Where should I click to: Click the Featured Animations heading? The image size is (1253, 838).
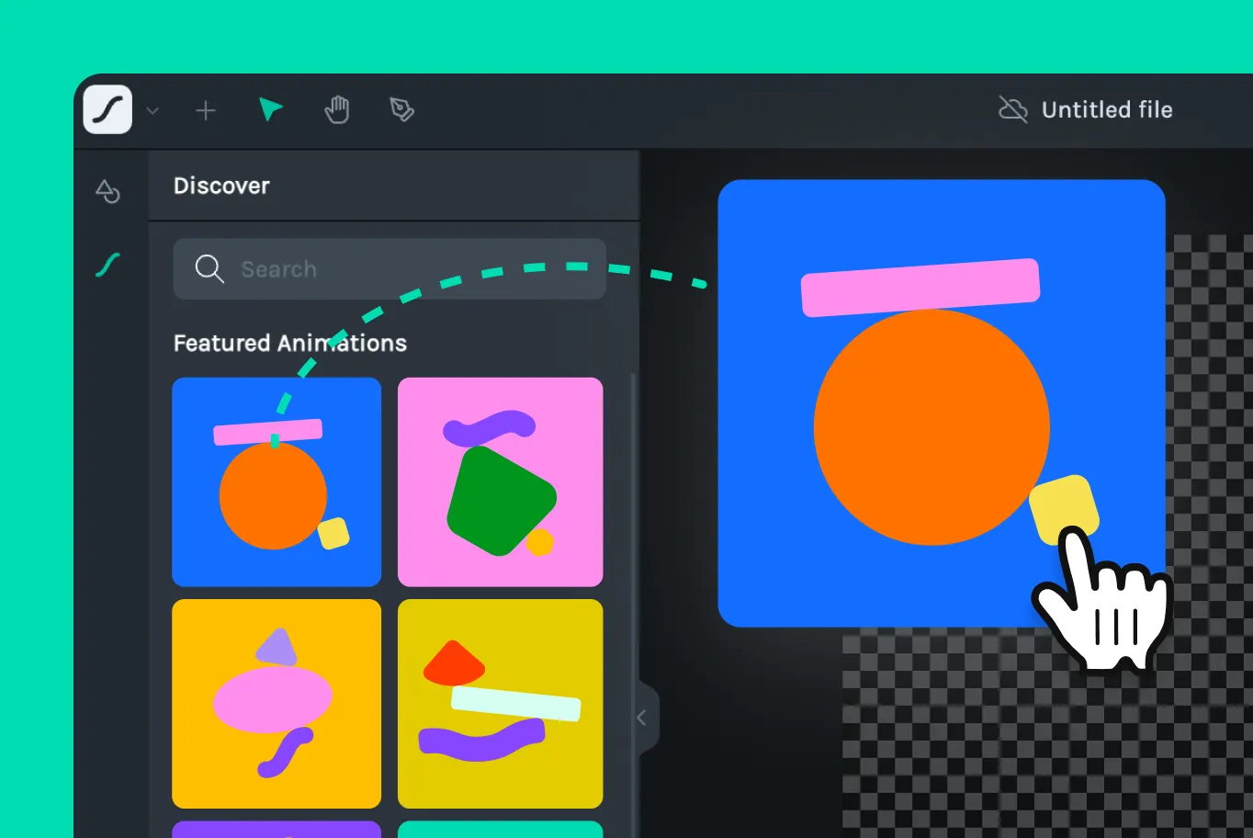pyautogui.click(x=290, y=343)
